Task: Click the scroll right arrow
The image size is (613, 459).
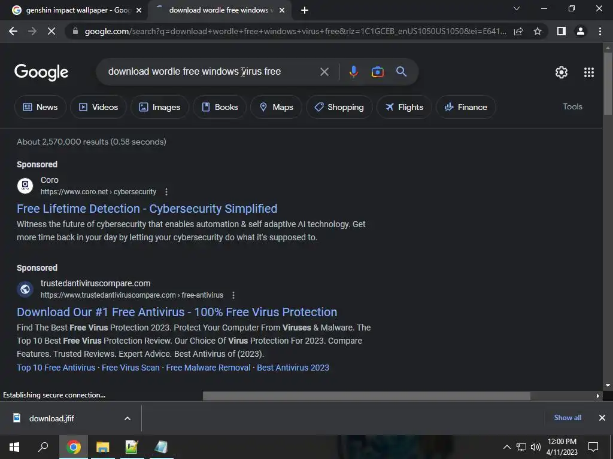Action: point(598,396)
